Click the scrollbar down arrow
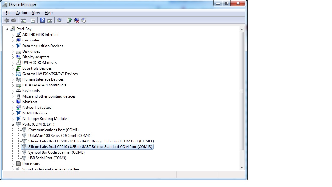The height and width of the screenshot is (187, 332). pyautogui.click(x=242, y=167)
